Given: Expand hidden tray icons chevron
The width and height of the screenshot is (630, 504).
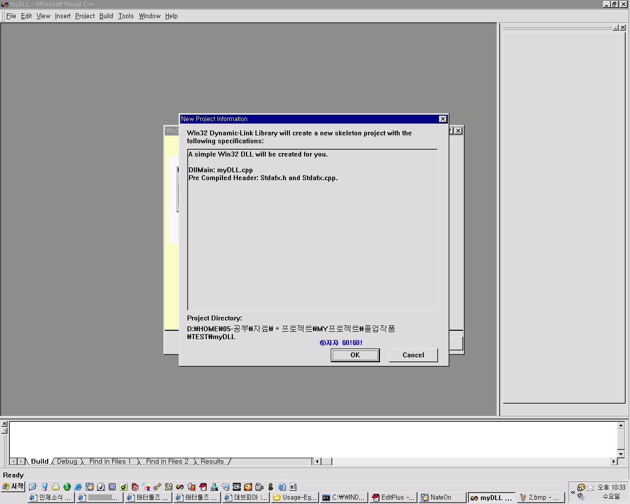Looking at the screenshot, I should click(x=573, y=492).
